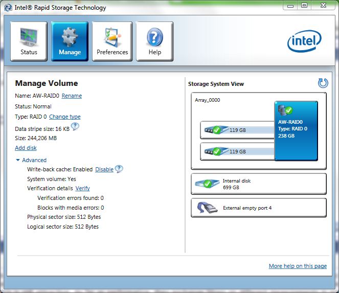The image size is (339, 293).
Task: Click the Verify link
Action: (x=83, y=188)
